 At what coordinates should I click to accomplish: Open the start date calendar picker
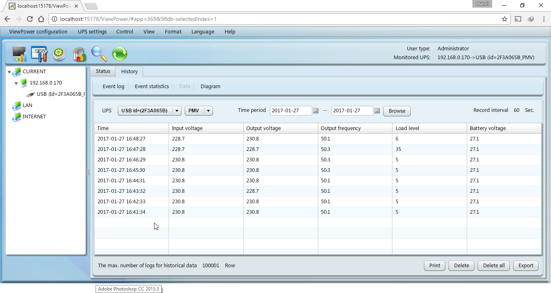pyautogui.click(x=316, y=111)
